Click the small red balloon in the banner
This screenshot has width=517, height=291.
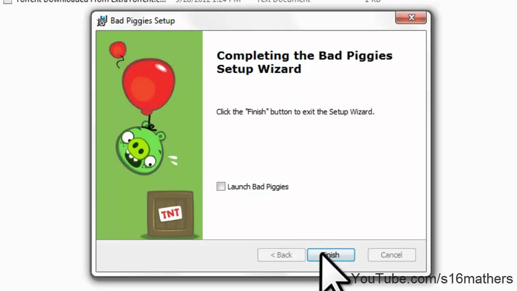point(118,50)
